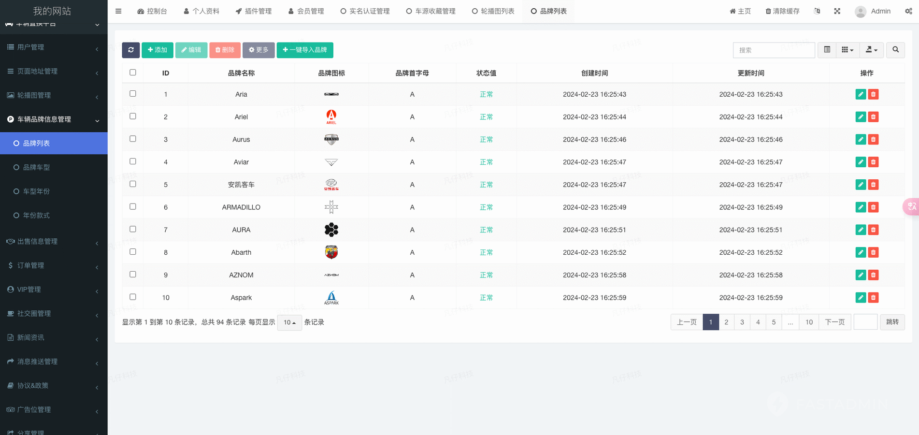
Task: Click the fullscreen icon in top bar
Action: 837,11
